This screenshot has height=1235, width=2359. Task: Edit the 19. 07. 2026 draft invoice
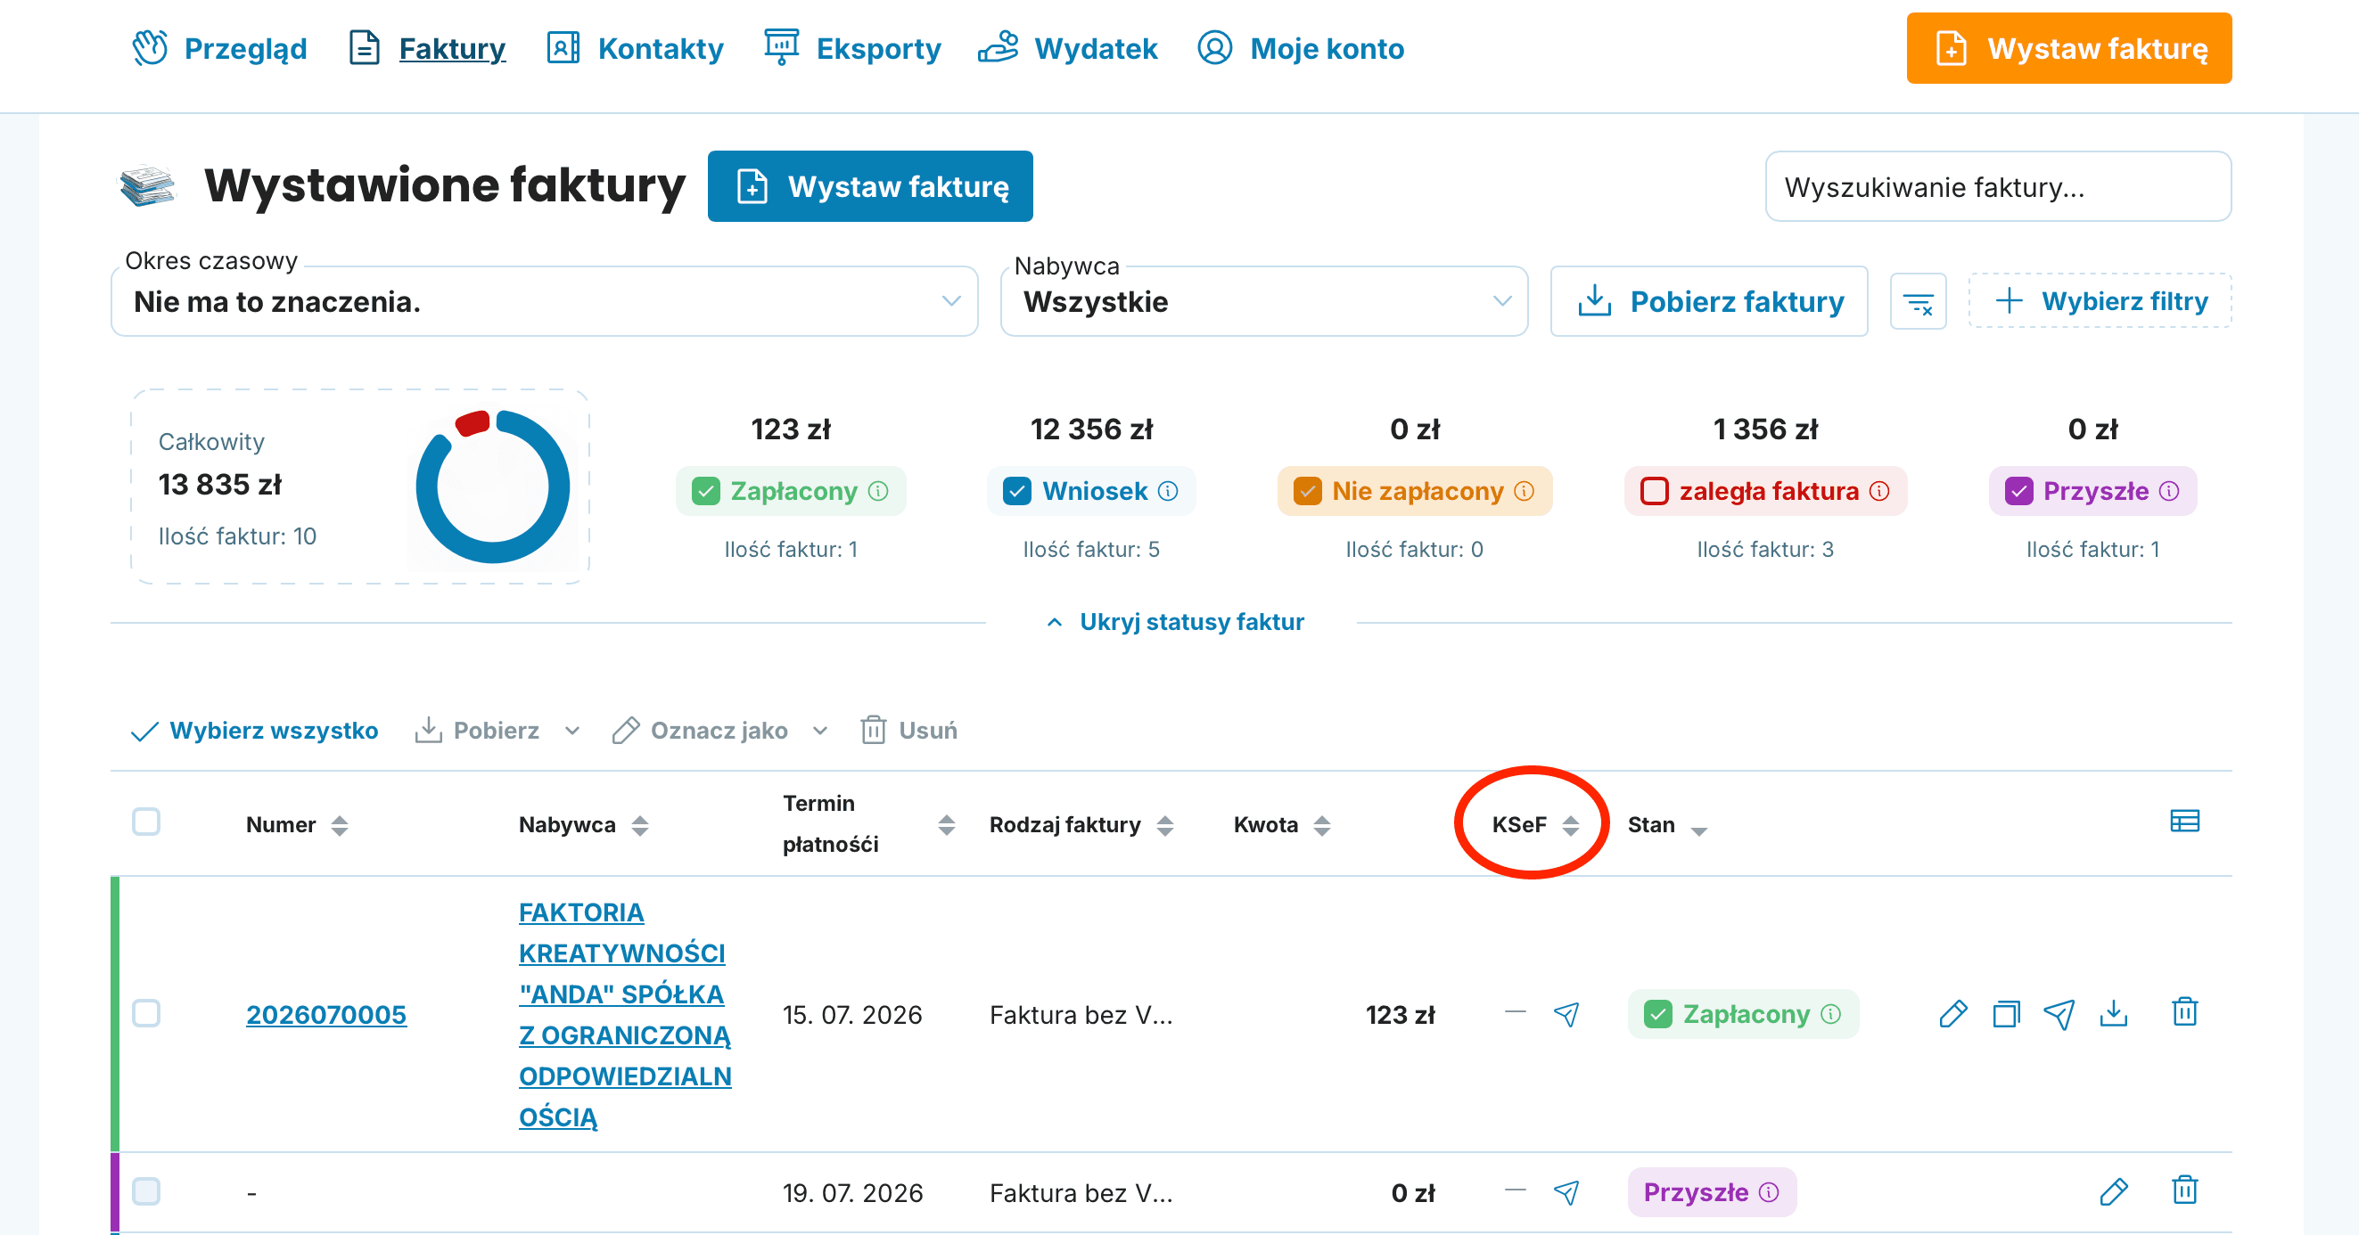[2114, 1191]
